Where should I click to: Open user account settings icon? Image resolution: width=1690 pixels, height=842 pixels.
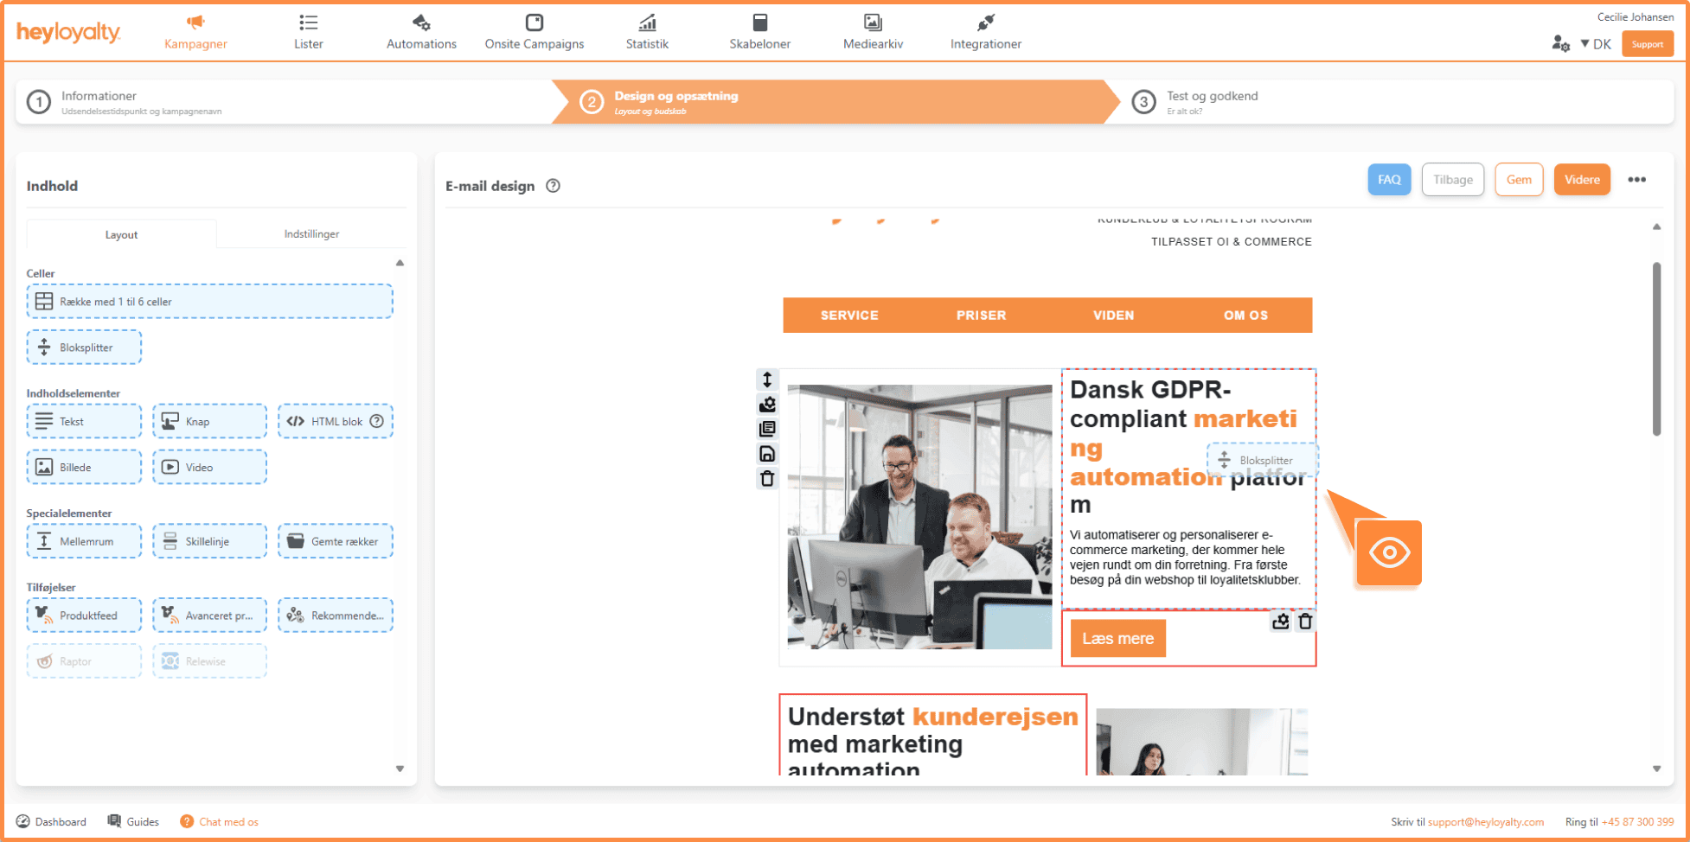click(x=1559, y=44)
